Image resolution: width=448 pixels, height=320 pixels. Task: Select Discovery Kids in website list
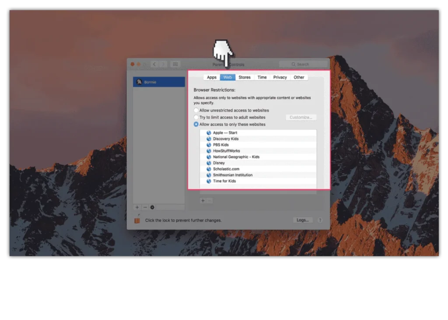click(258, 139)
